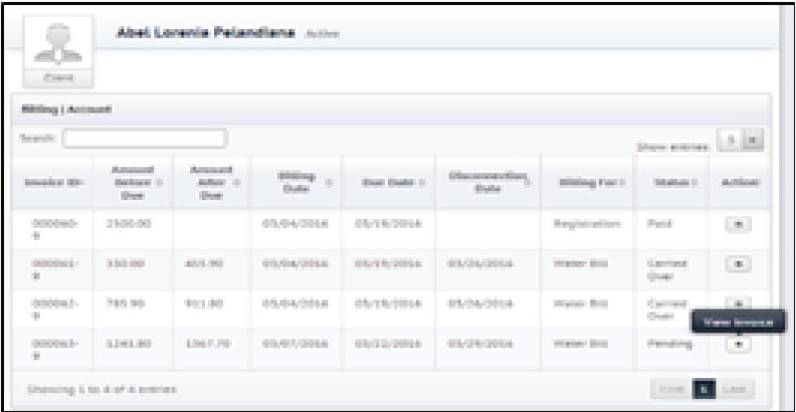Click the action button for invoice 000061
796x412 pixels.
738,264
